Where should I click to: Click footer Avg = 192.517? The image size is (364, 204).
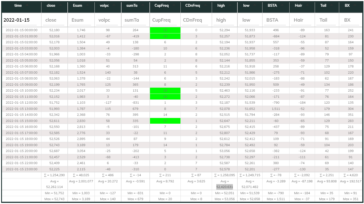[351, 181]
